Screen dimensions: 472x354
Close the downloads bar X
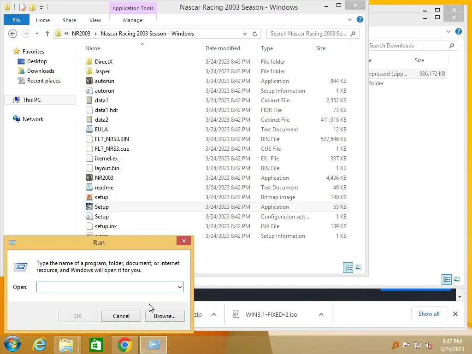pyautogui.click(x=455, y=314)
